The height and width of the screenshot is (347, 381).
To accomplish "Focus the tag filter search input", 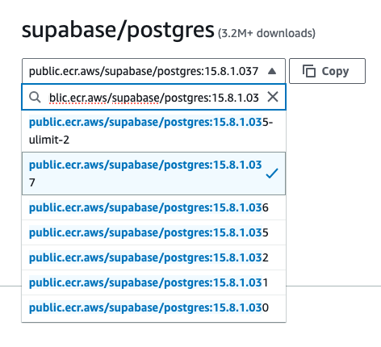I will (153, 97).
